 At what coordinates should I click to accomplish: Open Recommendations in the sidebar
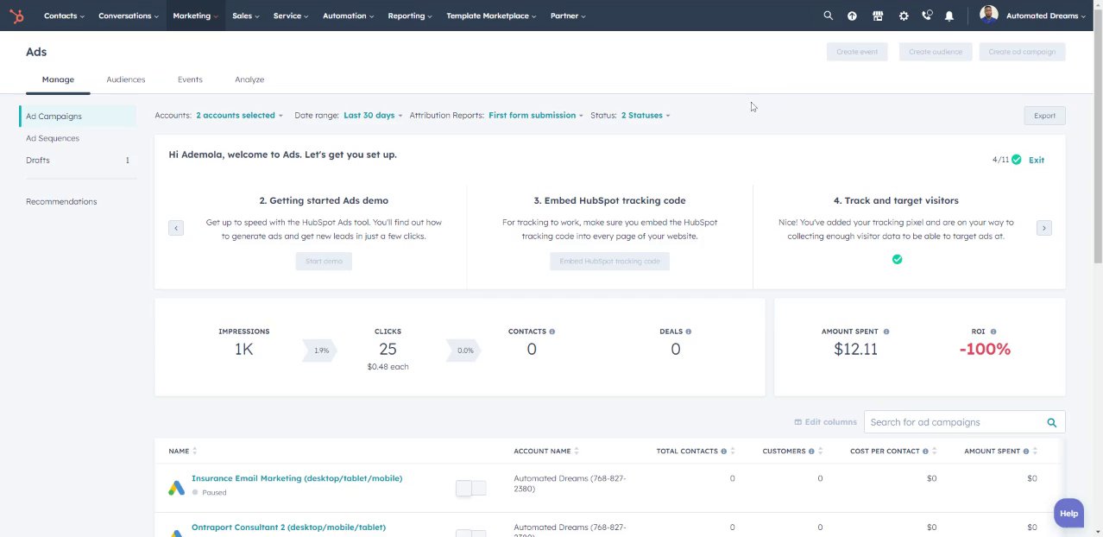(x=61, y=201)
